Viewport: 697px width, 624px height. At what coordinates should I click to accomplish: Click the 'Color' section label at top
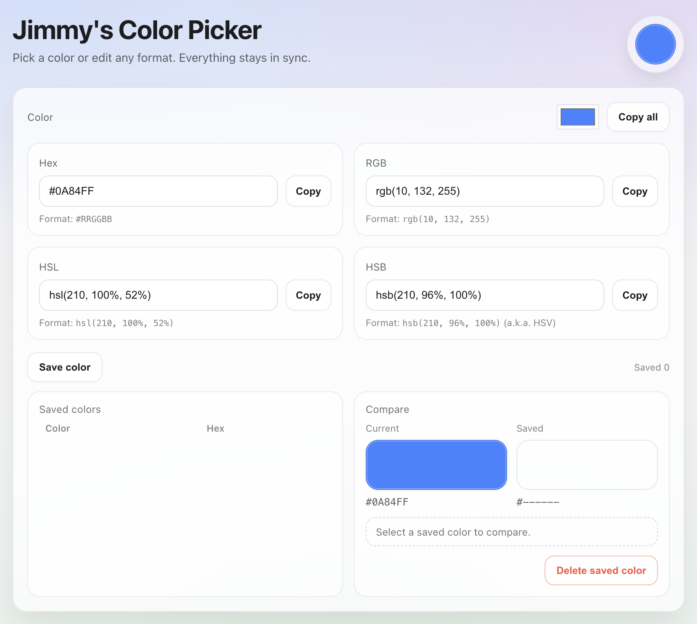[40, 117]
